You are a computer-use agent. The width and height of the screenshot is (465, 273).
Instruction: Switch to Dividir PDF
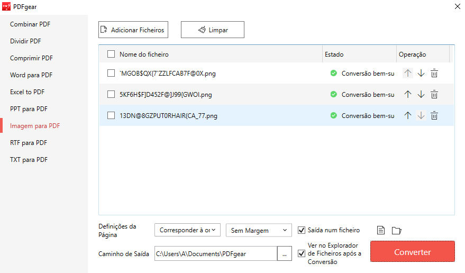pos(25,41)
